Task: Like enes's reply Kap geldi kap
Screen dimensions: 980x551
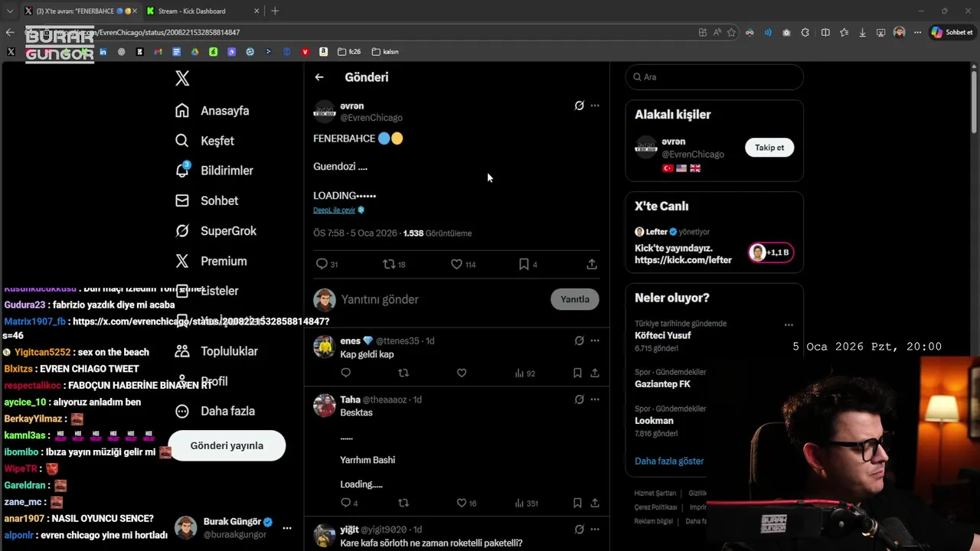Action: pos(462,373)
